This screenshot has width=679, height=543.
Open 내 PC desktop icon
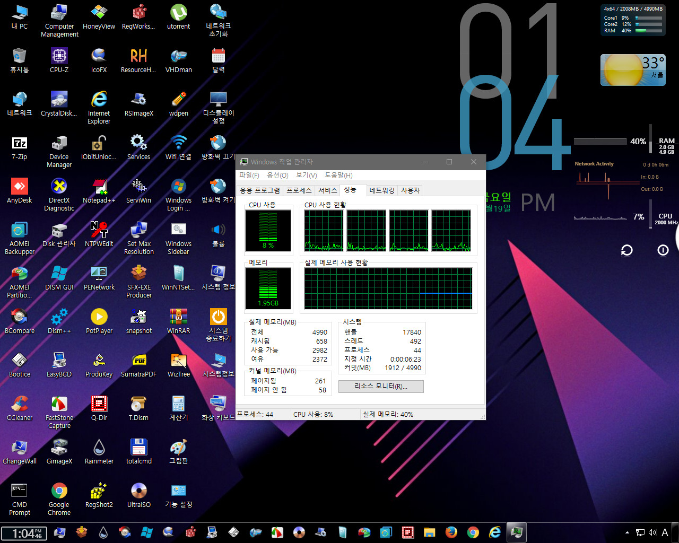20,17
